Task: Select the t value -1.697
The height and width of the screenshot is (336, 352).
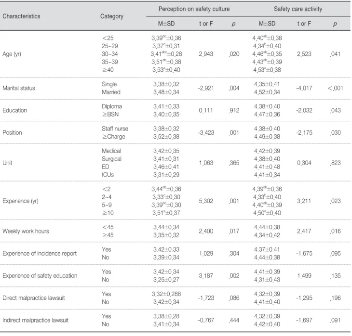Action: 304,320
